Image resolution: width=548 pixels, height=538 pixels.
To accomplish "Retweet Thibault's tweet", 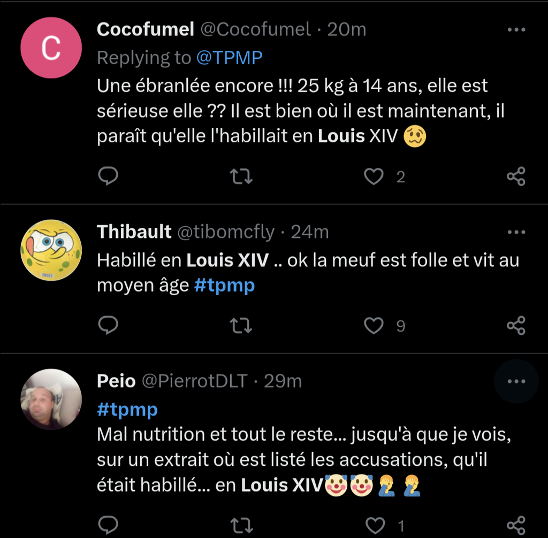I will 240,325.
